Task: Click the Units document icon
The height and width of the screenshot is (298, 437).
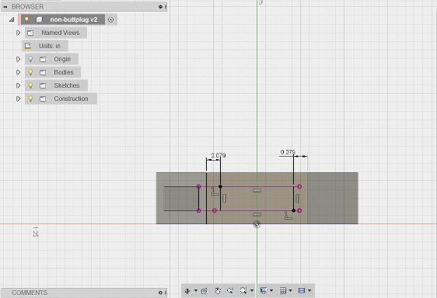Action: [x=27, y=46]
